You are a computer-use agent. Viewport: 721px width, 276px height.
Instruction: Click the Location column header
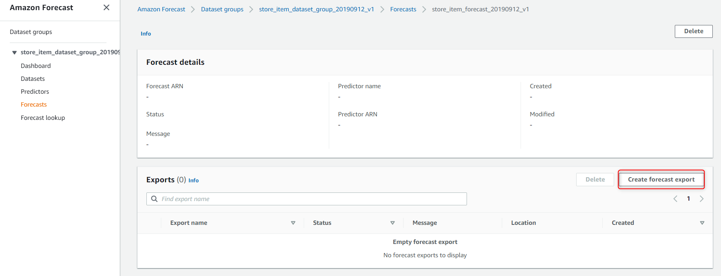tap(523, 223)
